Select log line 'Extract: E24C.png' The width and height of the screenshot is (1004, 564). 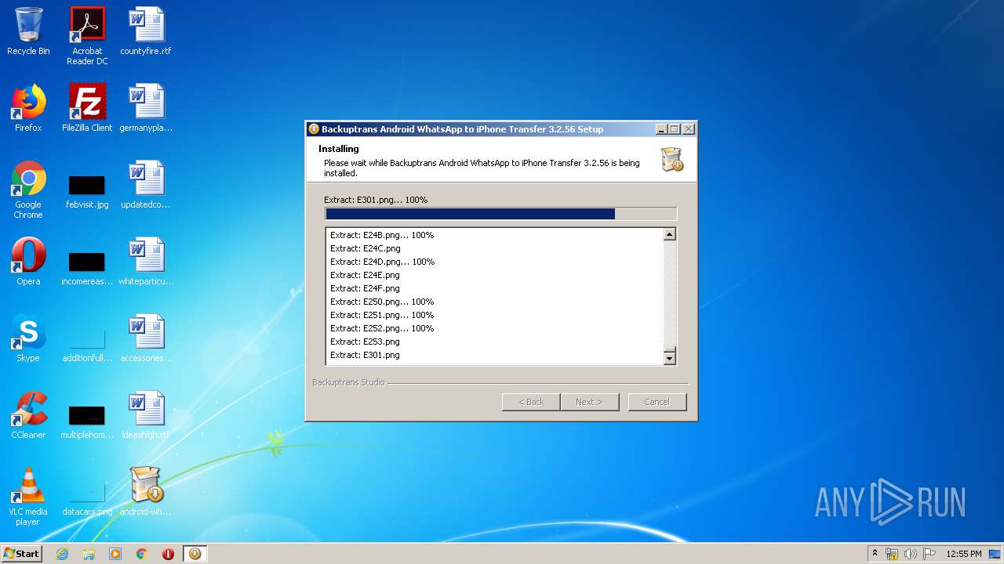[x=366, y=248]
